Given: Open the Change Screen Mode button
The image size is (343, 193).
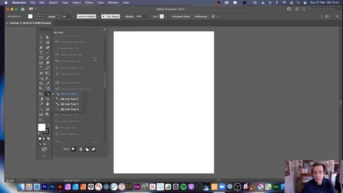Looking at the screenshot, I should [x=44, y=150].
